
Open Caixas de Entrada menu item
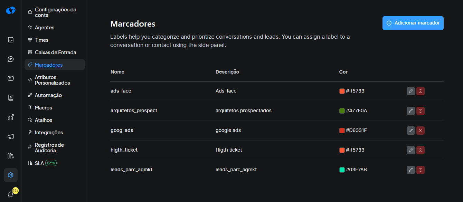[55, 52]
